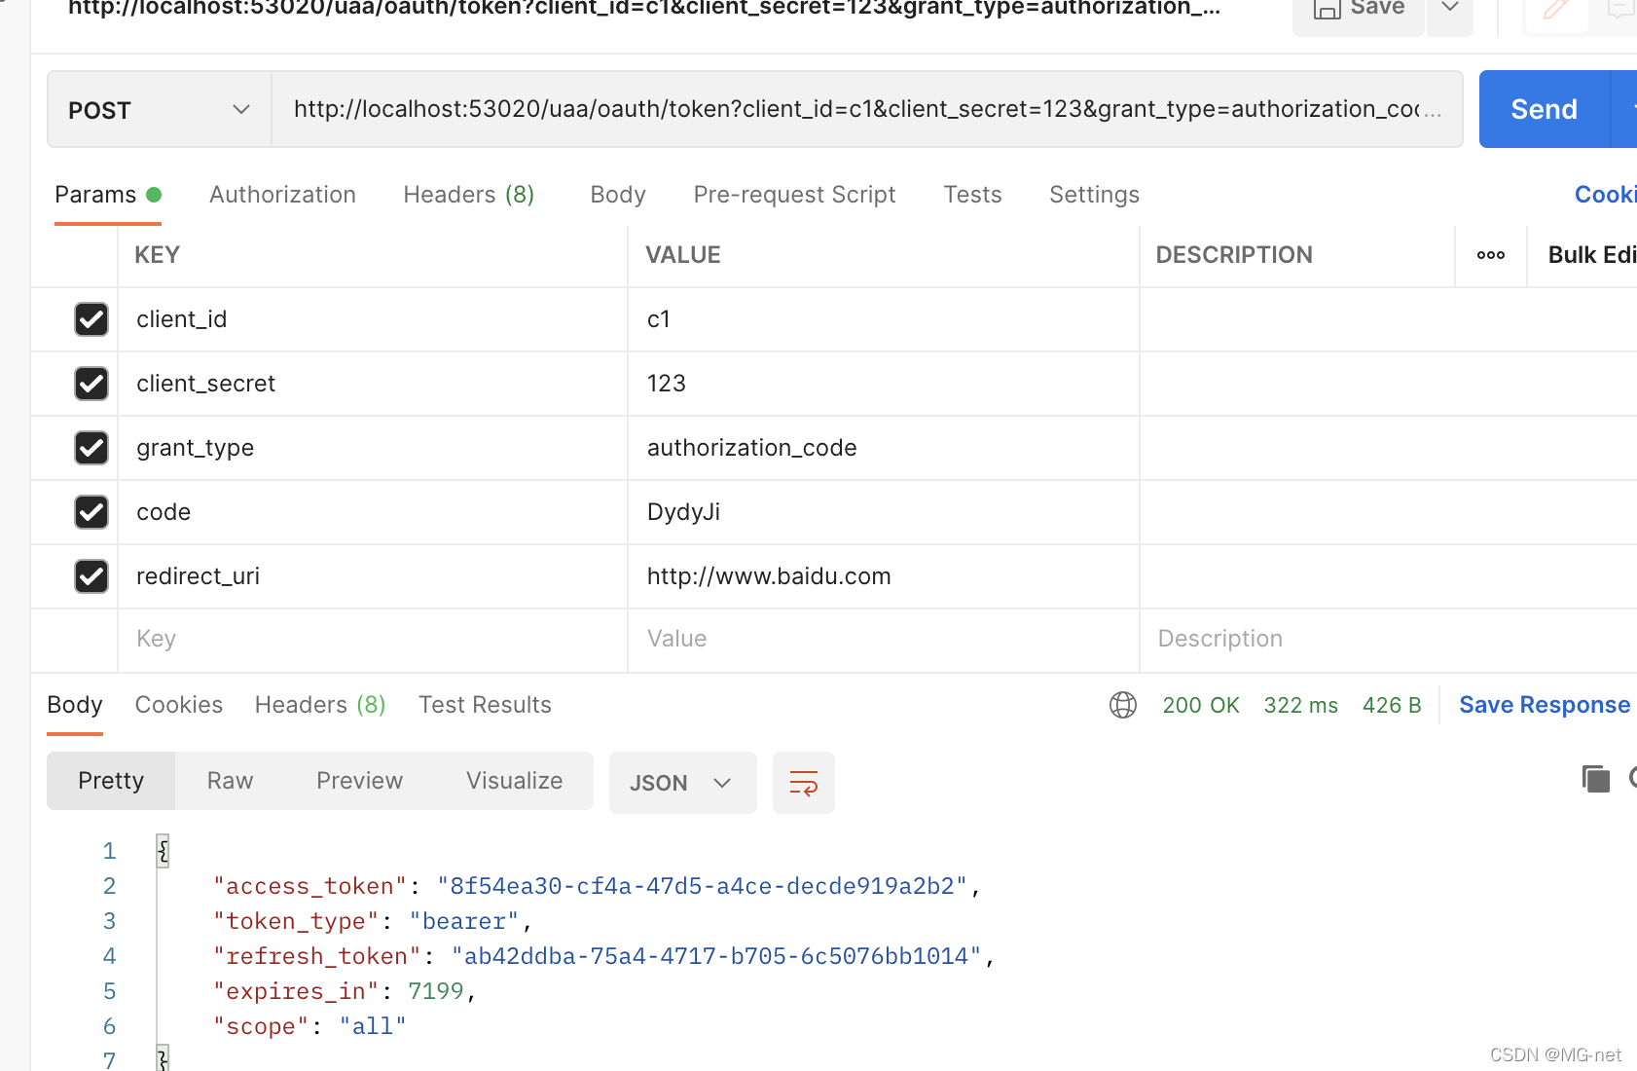
Task: Open the request Body tab
Action: (618, 195)
